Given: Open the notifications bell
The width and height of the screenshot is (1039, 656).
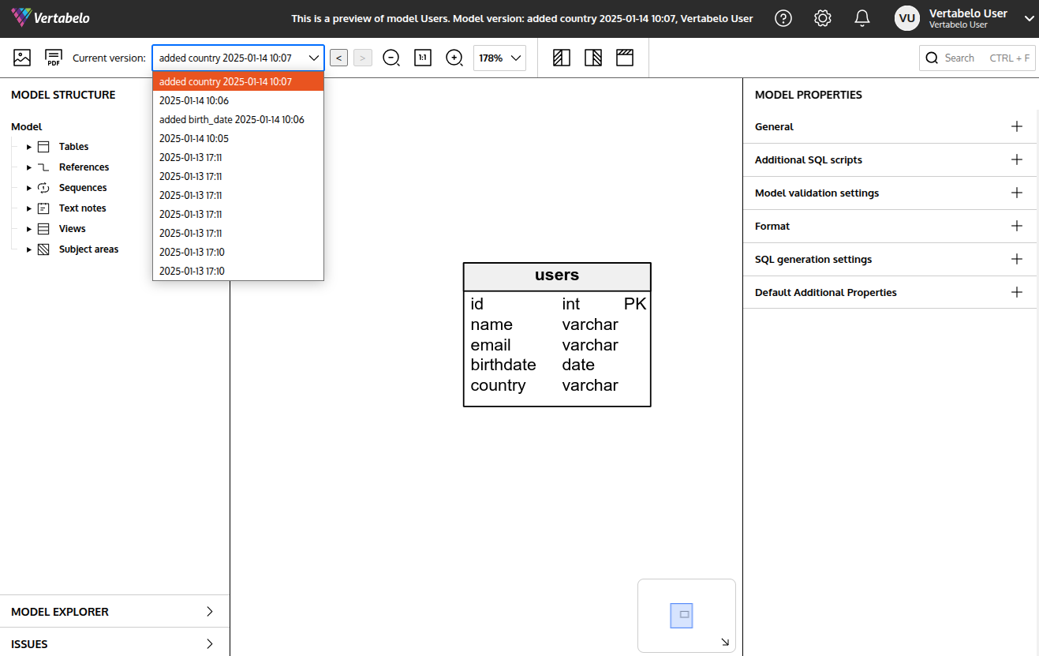Looking at the screenshot, I should (862, 18).
